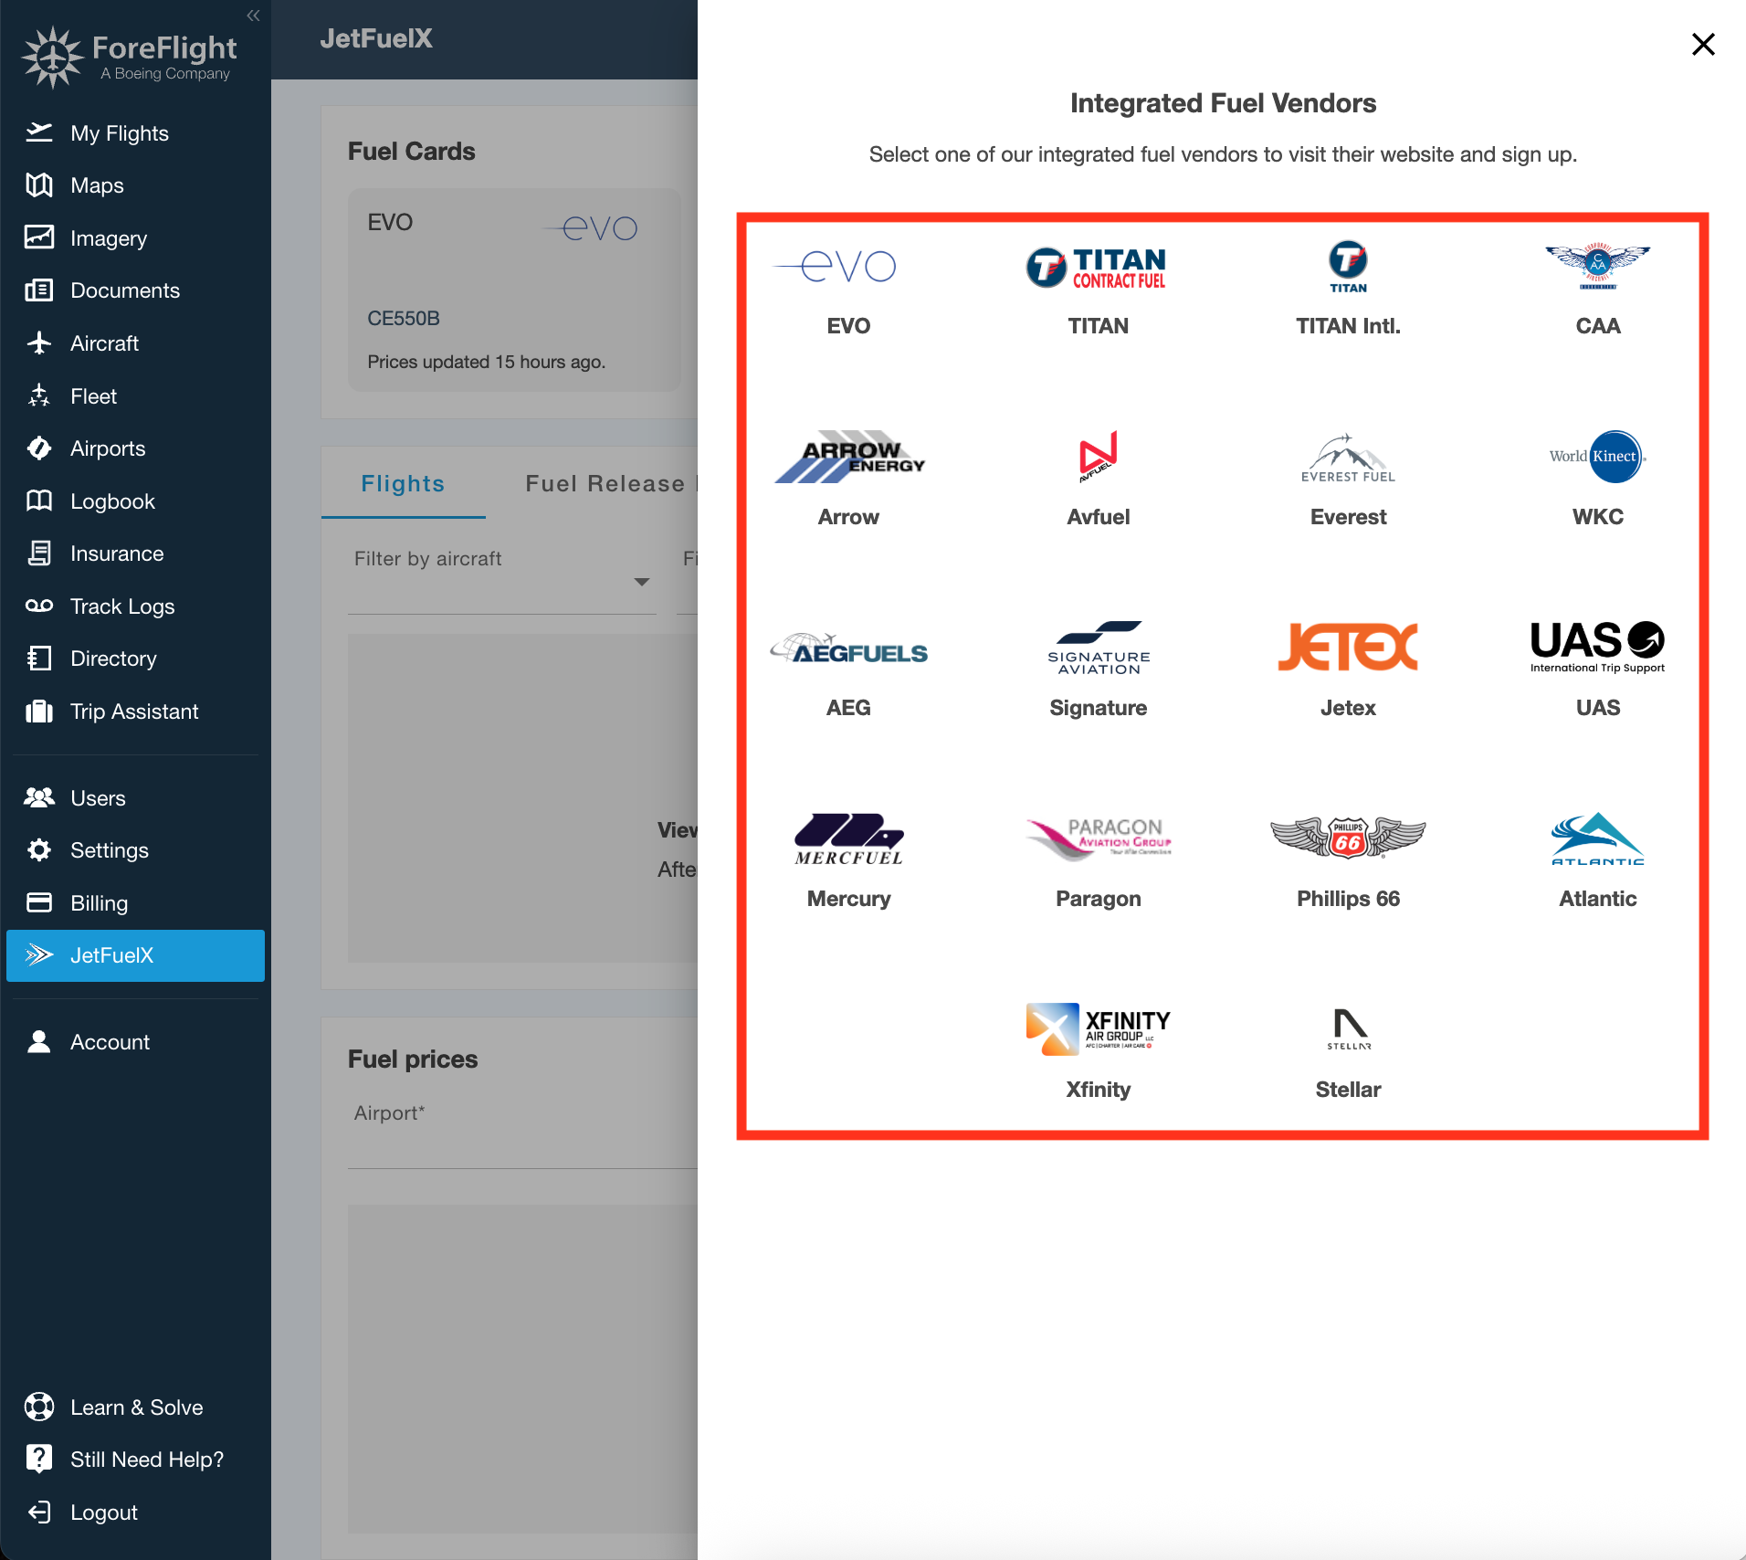Open the Fleet page
The width and height of the screenshot is (1746, 1560).
coord(135,396)
